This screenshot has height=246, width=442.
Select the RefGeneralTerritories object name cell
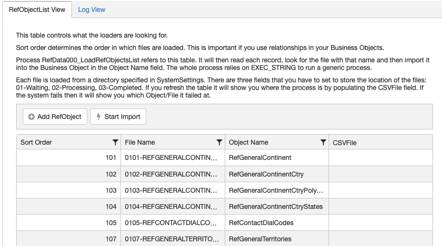click(x=277, y=239)
